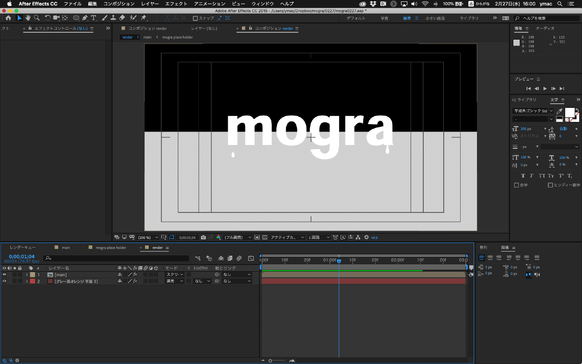Select the Clone Stamp tool

(113, 18)
